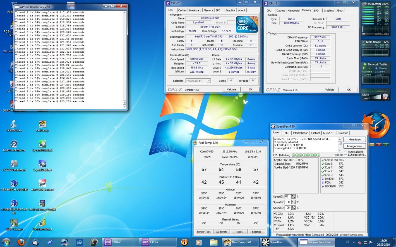Image resolution: width=396 pixels, height=247 pixels.
Task: Open Hard Disk Sentinel desktop icon
Action: click(x=42, y=185)
